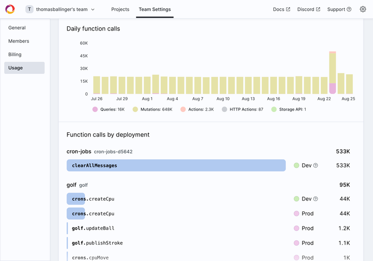Click the chart bar above Jul 26
This screenshot has width=373, height=261.
click(96, 85)
